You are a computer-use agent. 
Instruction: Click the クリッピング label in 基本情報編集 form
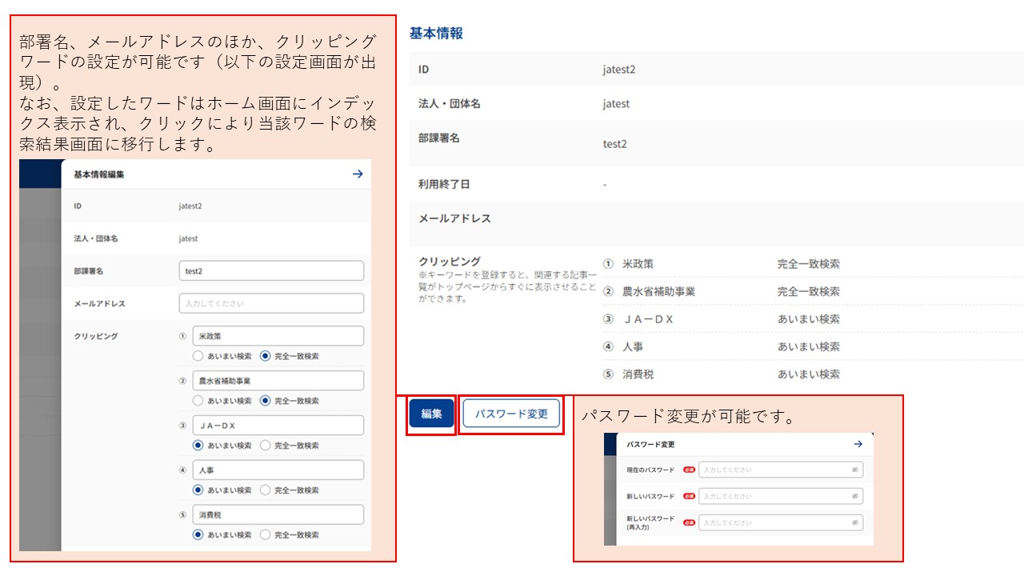coord(95,336)
